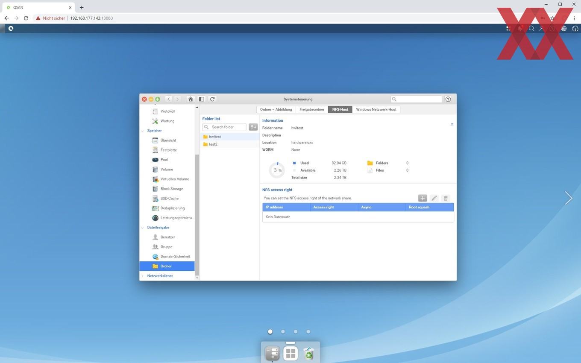
Task: Open the recycle bin in dock
Action: tap(308, 353)
